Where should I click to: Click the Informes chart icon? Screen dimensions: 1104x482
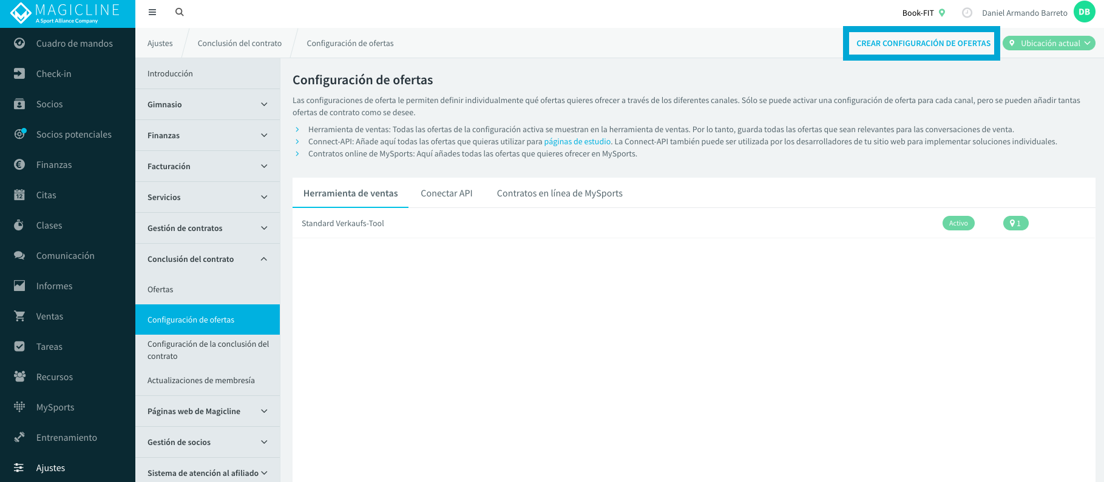coord(19,286)
